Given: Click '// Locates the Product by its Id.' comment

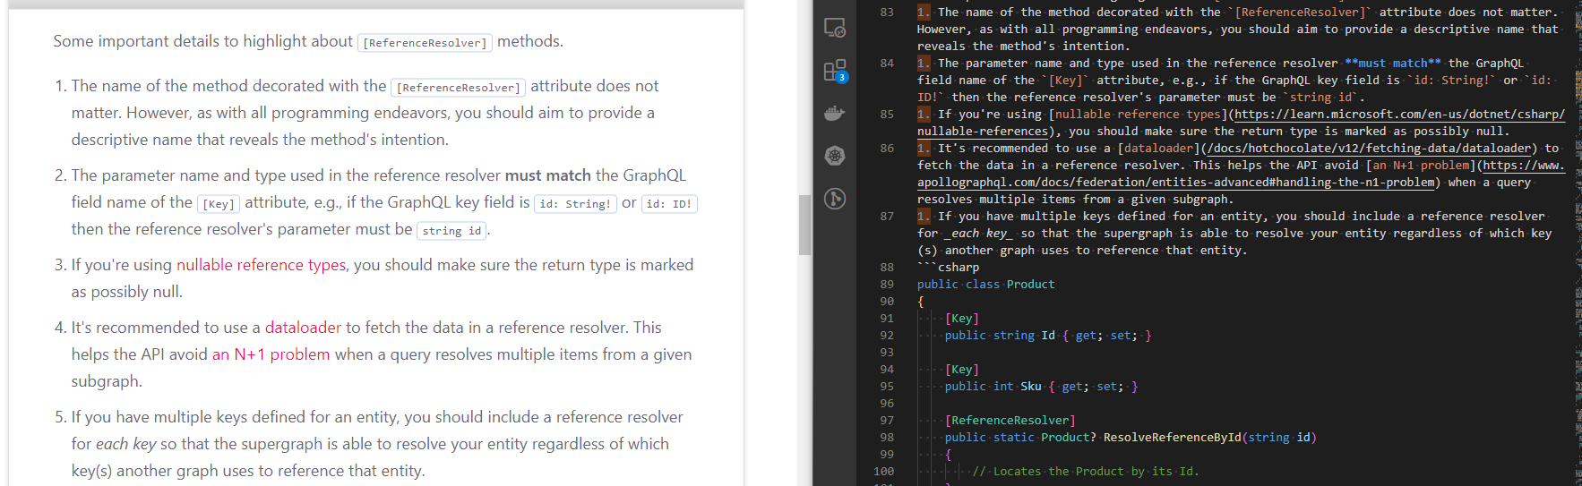Looking at the screenshot, I should tap(1086, 472).
